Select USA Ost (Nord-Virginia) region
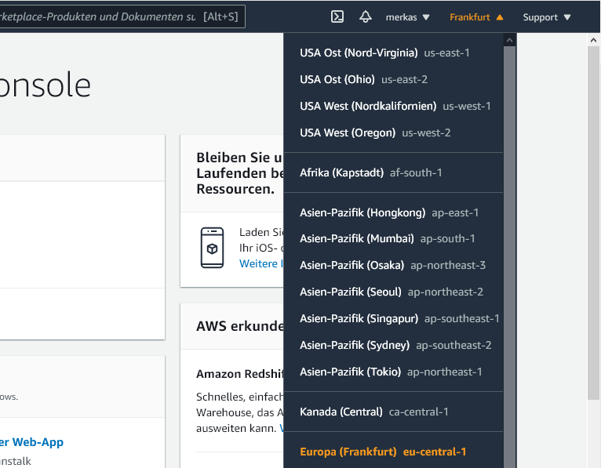 pyautogui.click(x=384, y=53)
